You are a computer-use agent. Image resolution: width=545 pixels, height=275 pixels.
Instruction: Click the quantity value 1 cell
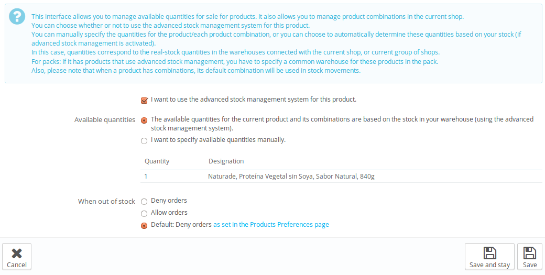pyautogui.click(x=146, y=177)
